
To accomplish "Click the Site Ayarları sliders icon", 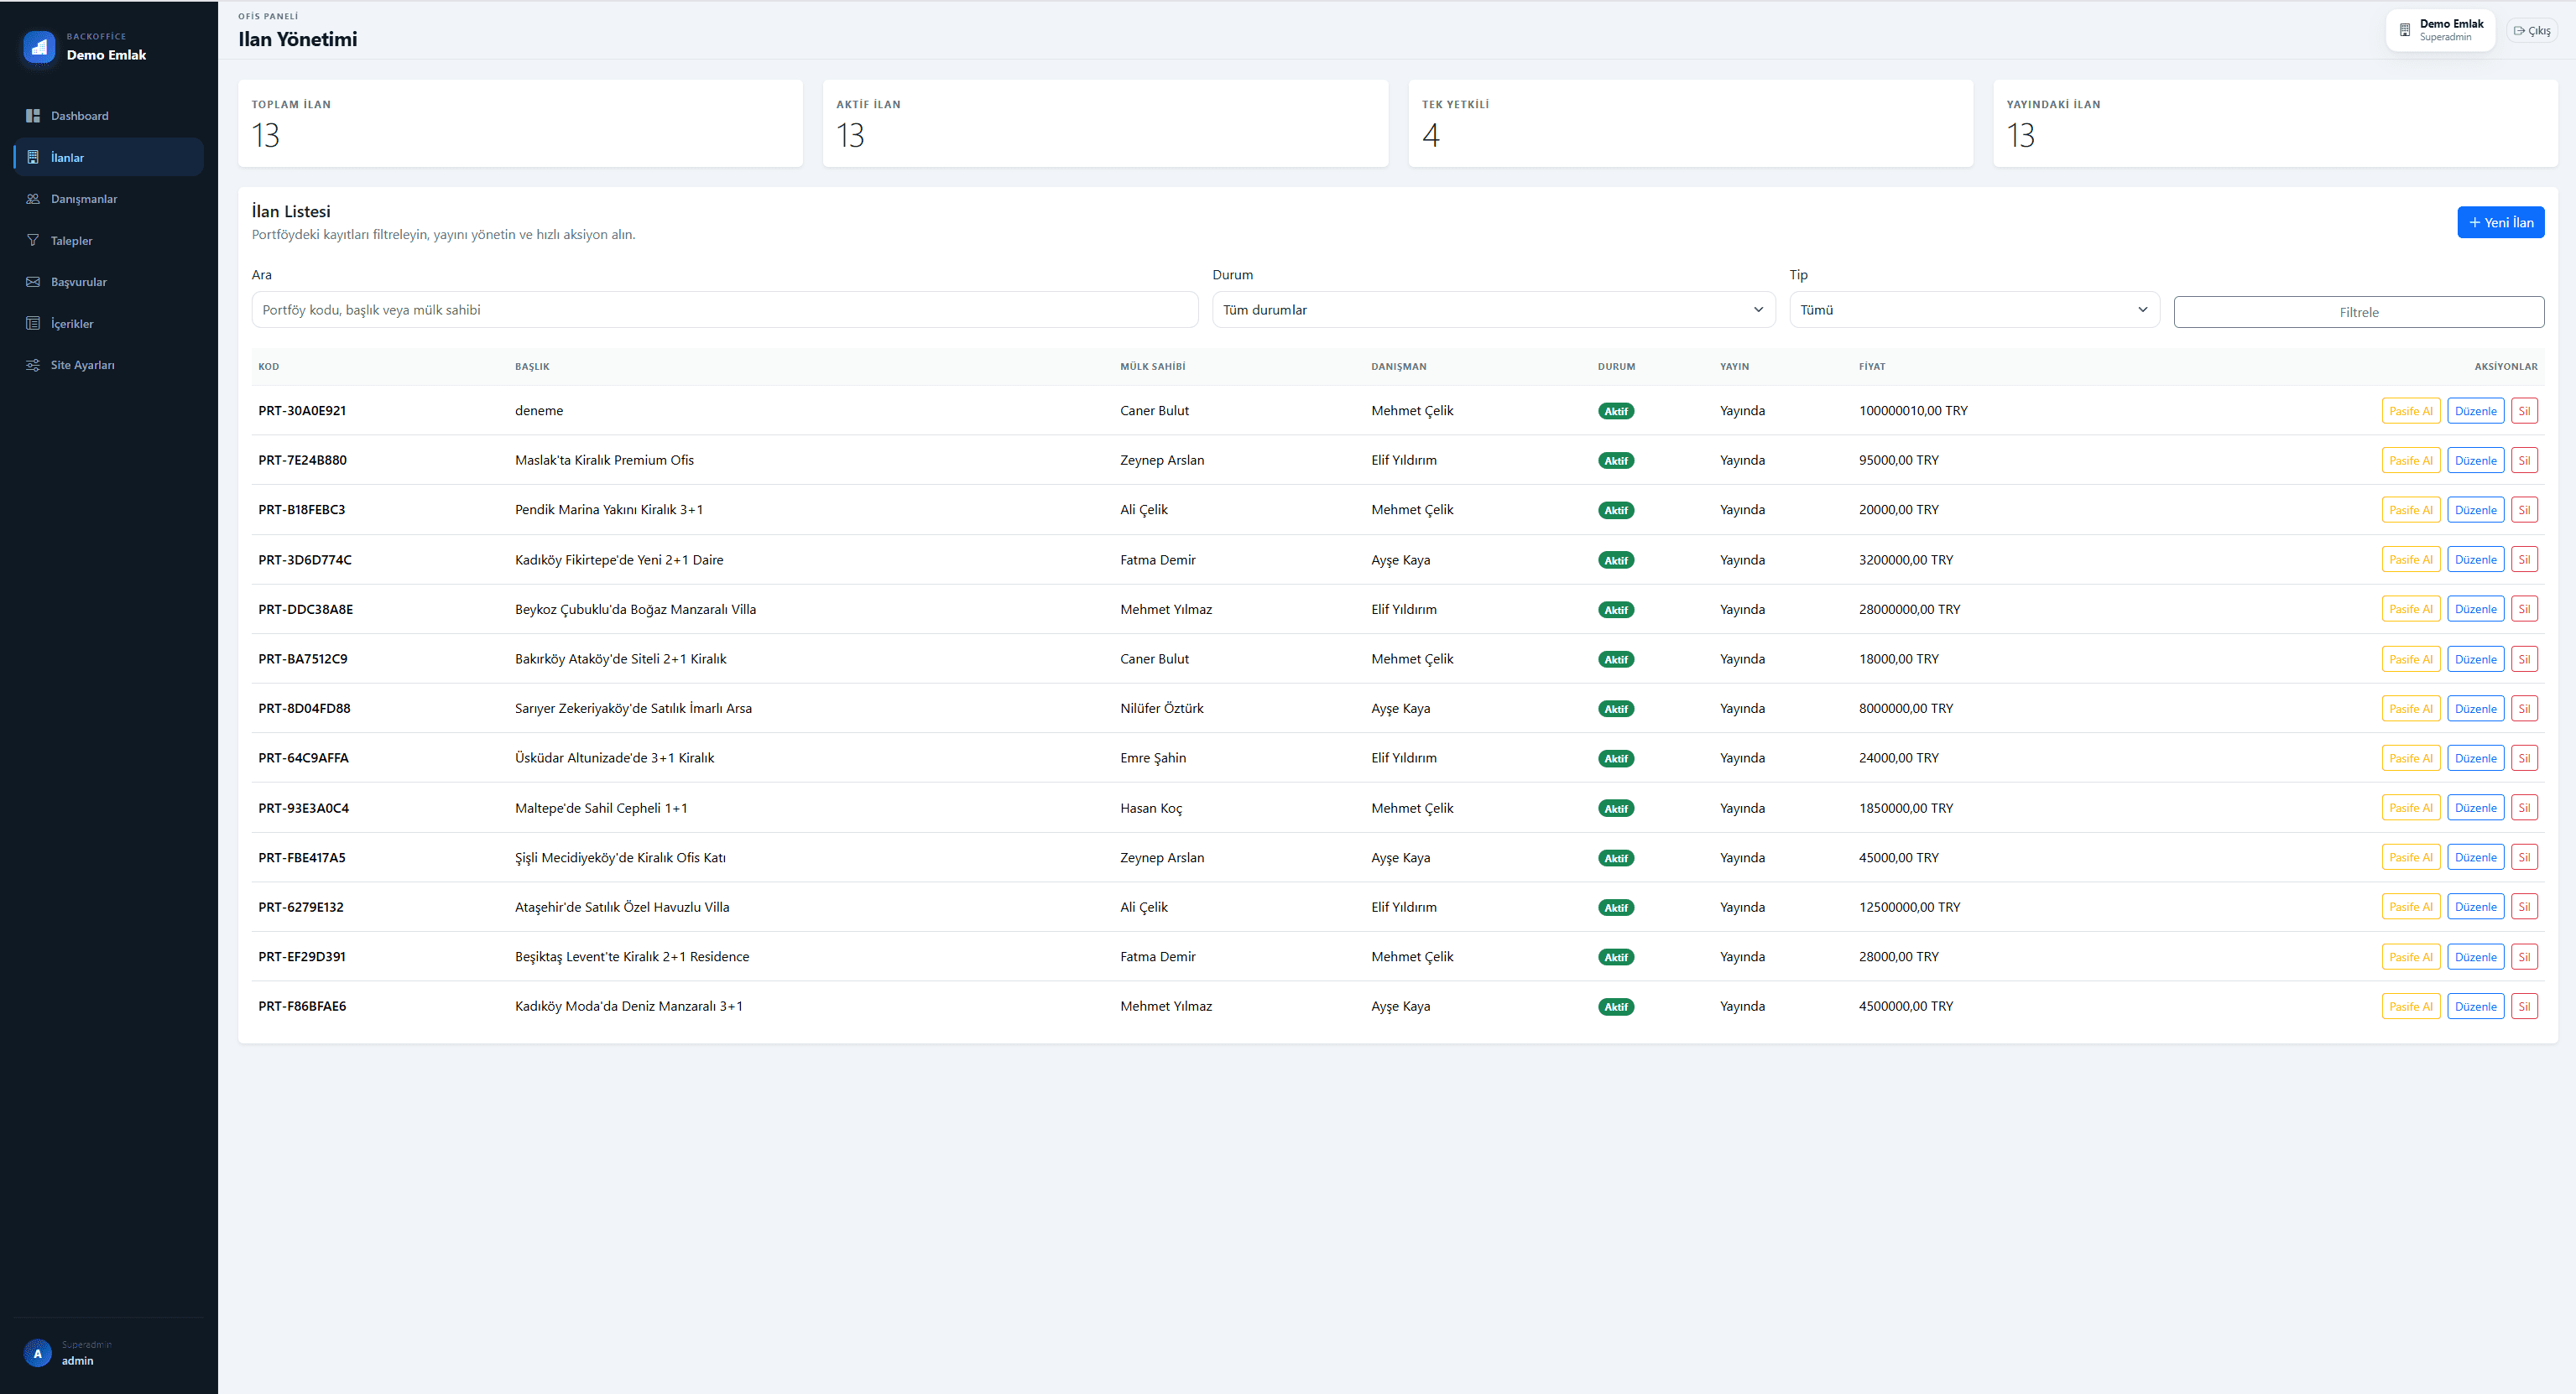I will pos(33,365).
